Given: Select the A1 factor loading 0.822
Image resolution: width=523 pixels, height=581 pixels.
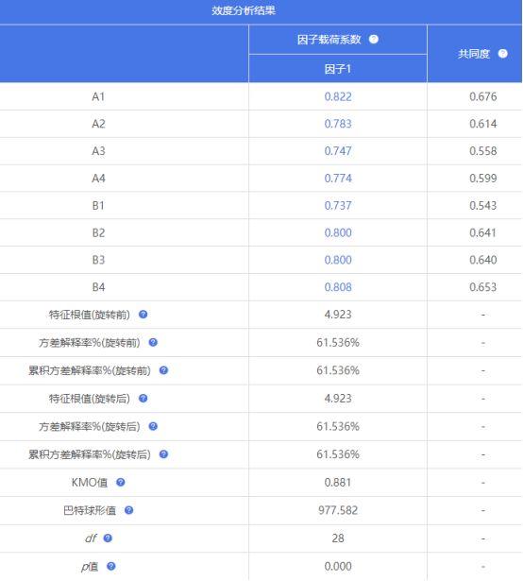Looking at the screenshot, I should click(338, 96).
